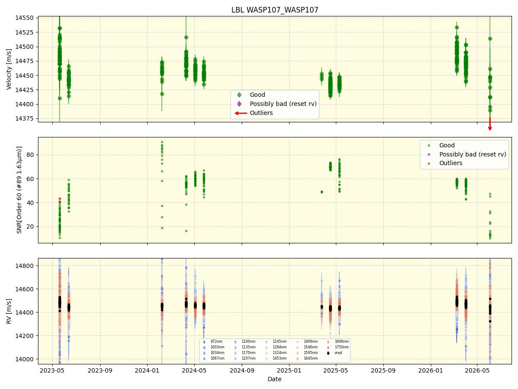Screen dimensions: 518x389
Task: Click 'Possibly bad (reset rv)' in Velocity legend
Action: [x=283, y=104]
